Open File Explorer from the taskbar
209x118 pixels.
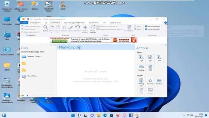coord(99,115)
